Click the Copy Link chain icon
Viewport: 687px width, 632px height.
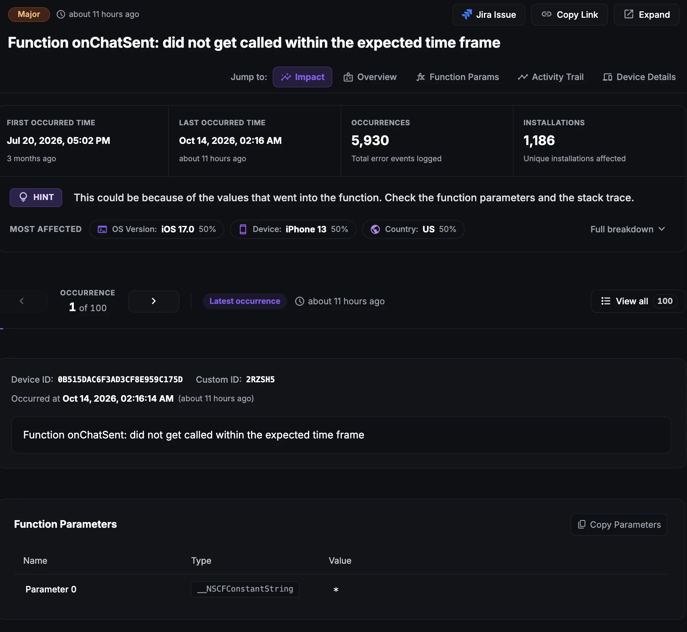tap(547, 15)
